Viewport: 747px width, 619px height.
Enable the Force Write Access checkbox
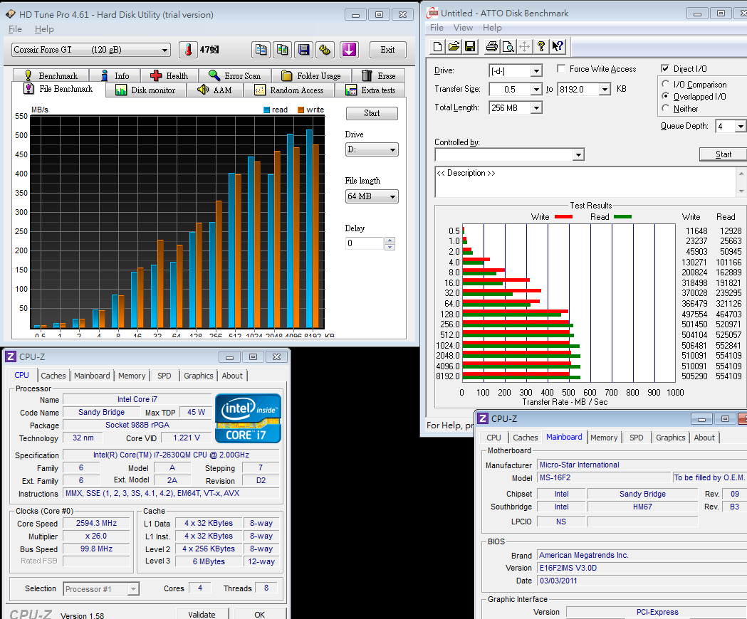561,69
